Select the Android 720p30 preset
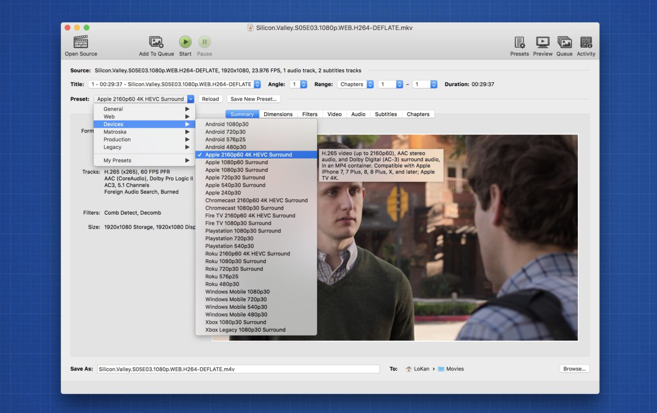Screen dimensions: 657x413 256,132
